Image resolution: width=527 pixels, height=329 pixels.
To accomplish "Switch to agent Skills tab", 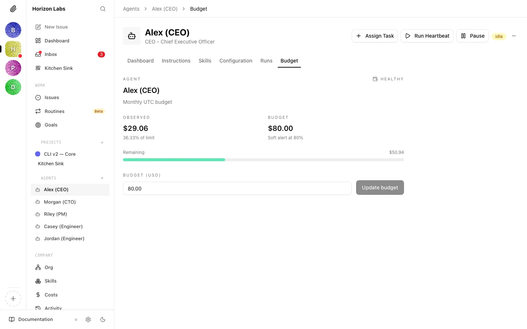I will [205, 61].
